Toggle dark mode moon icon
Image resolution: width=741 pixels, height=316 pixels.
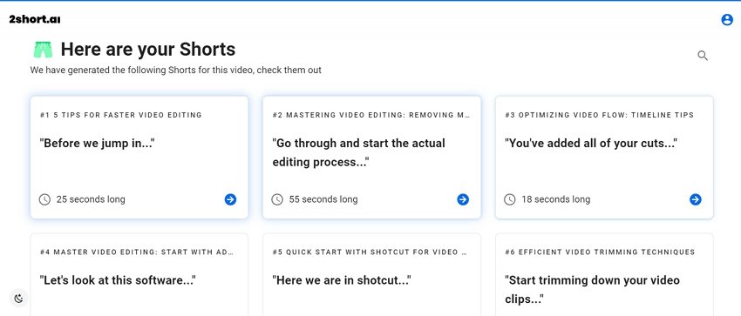click(x=19, y=298)
